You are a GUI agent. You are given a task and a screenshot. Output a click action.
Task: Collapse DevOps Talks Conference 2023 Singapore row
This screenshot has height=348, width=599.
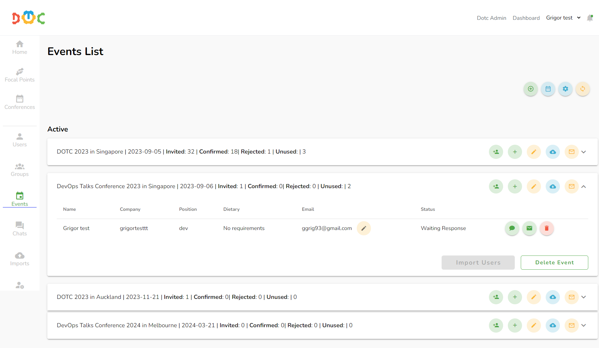[x=584, y=187]
